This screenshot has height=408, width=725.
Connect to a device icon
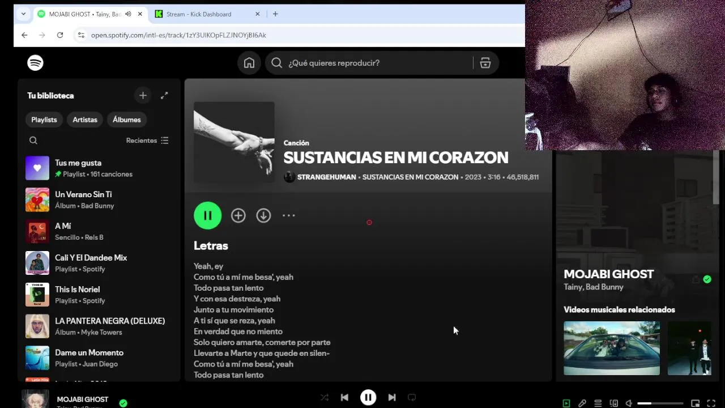pyautogui.click(x=614, y=403)
